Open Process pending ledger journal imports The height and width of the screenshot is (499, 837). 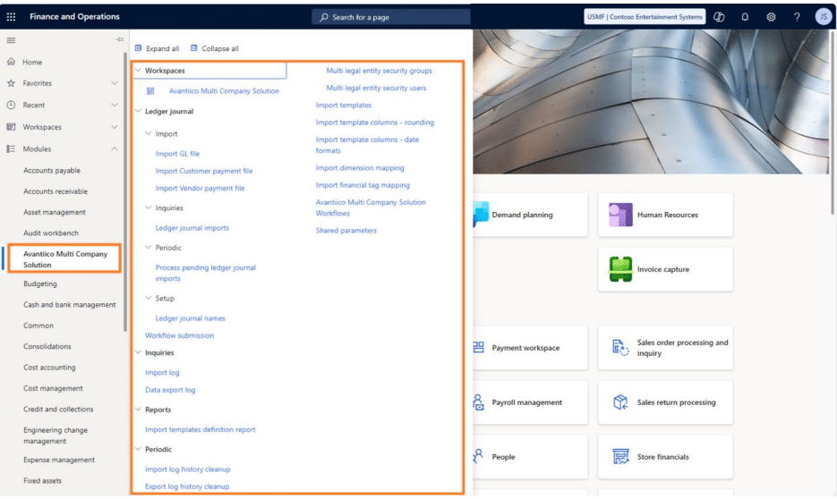tap(206, 273)
